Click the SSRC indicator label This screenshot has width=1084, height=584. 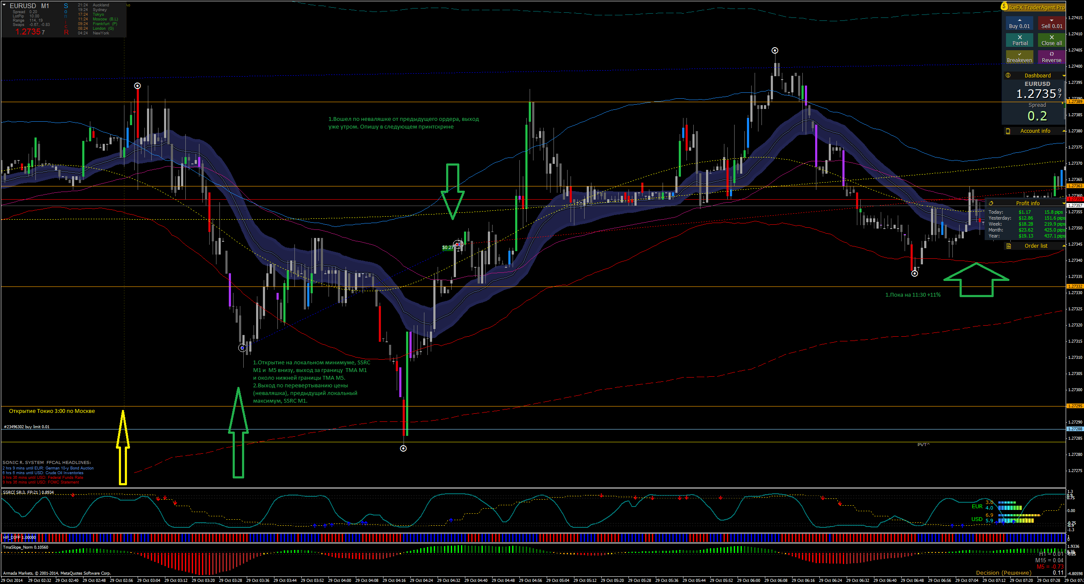(x=28, y=492)
